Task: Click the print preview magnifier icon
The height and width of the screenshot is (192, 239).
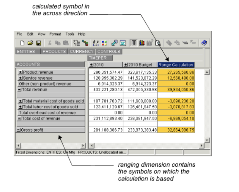Action: (158, 43)
